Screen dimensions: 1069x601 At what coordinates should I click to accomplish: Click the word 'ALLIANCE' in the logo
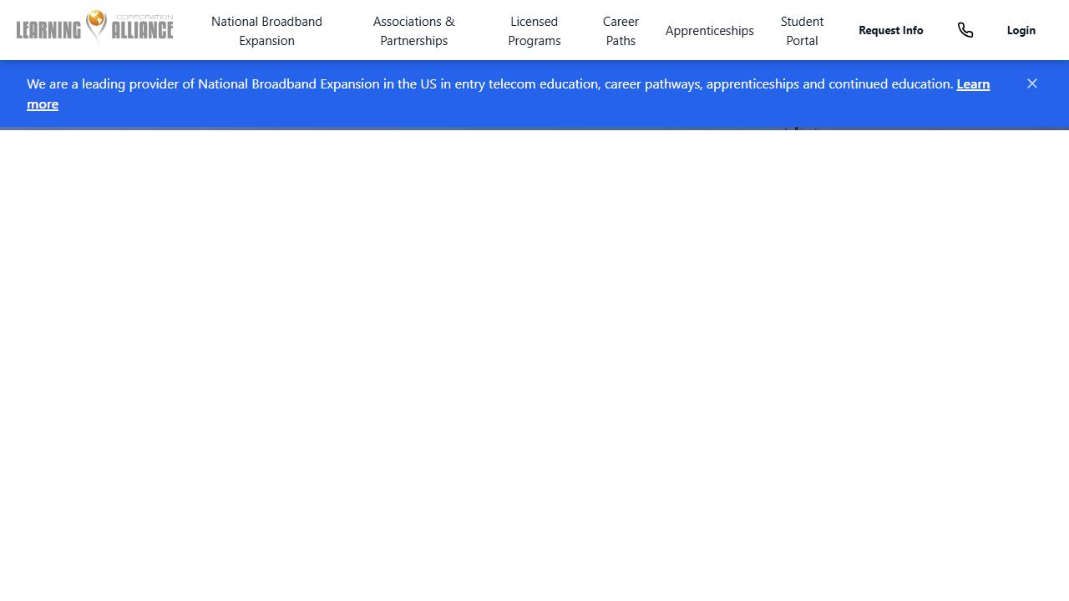pyautogui.click(x=142, y=32)
